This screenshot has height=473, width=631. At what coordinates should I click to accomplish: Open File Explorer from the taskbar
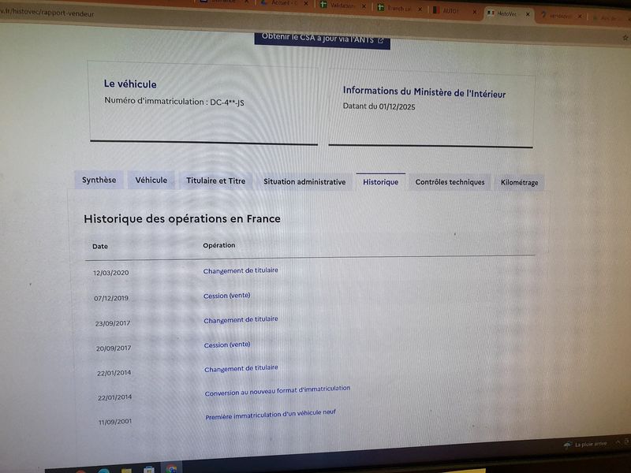[x=126, y=470]
